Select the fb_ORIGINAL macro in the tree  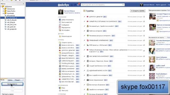pos(12,18)
